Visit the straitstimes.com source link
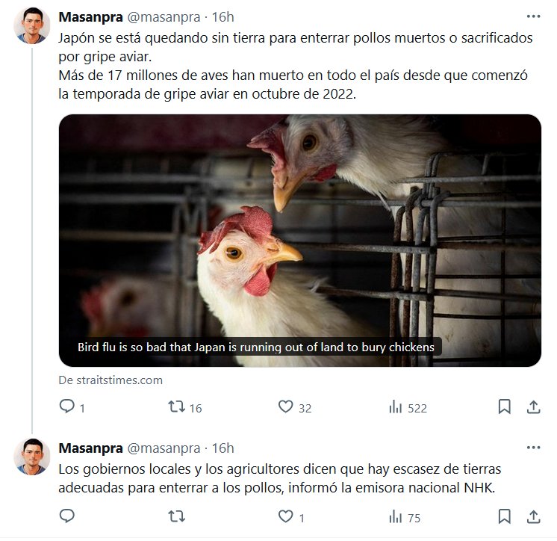The image size is (557, 541). (x=111, y=380)
